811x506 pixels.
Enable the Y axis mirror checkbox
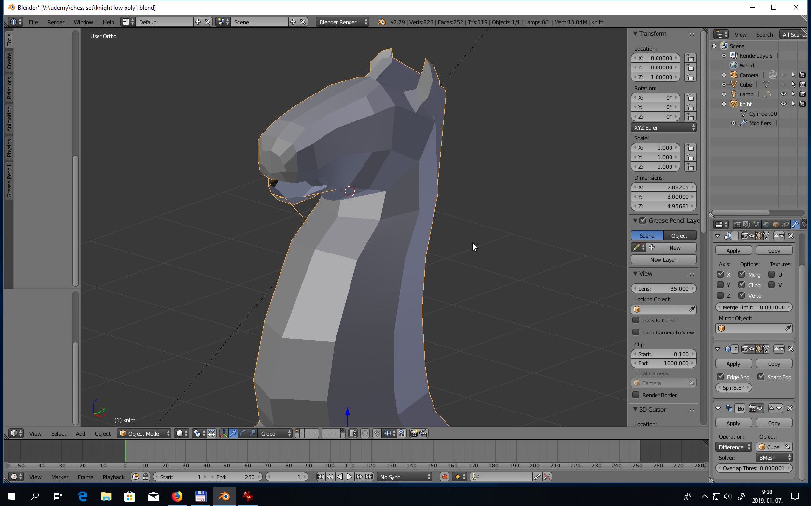click(x=720, y=285)
